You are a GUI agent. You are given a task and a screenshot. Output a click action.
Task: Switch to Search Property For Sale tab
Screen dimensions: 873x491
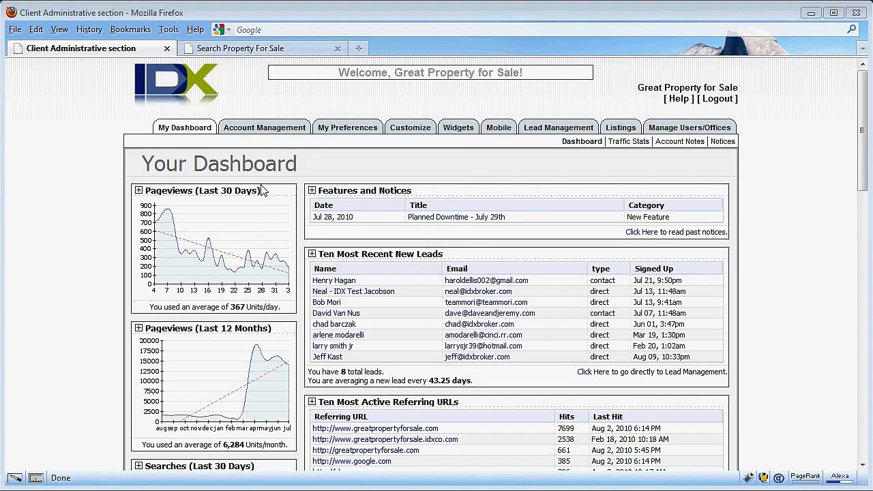pos(240,48)
